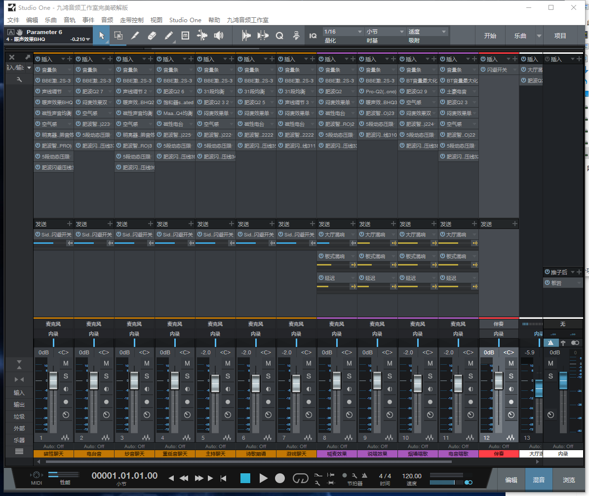Select the Eraser tool
Image resolution: width=589 pixels, height=496 pixels.
point(152,36)
